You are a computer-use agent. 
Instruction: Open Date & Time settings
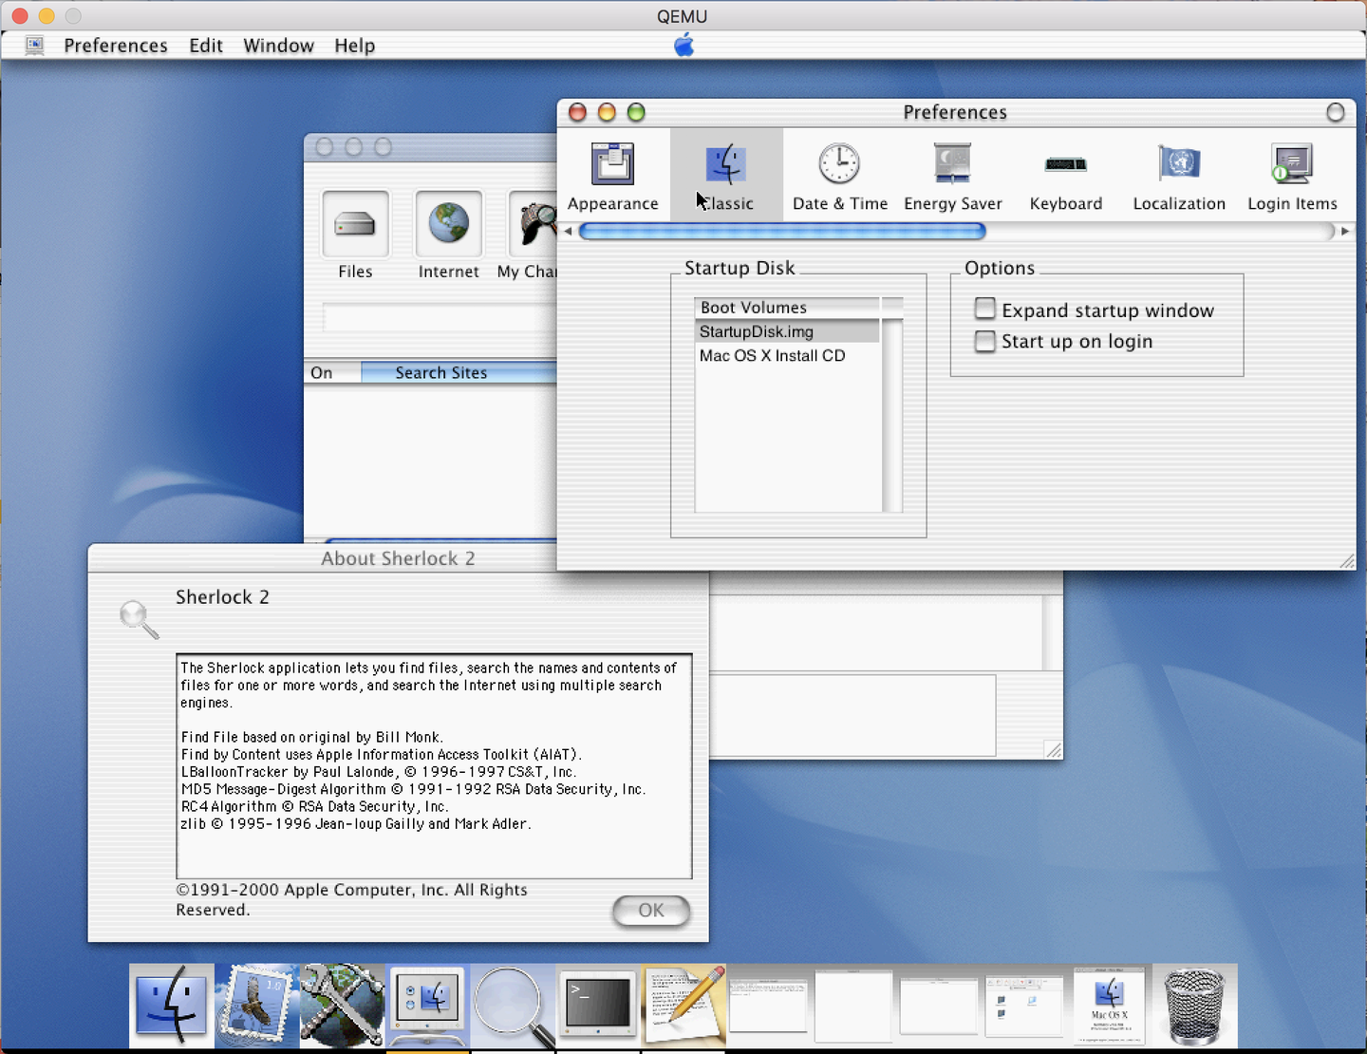[839, 175]
